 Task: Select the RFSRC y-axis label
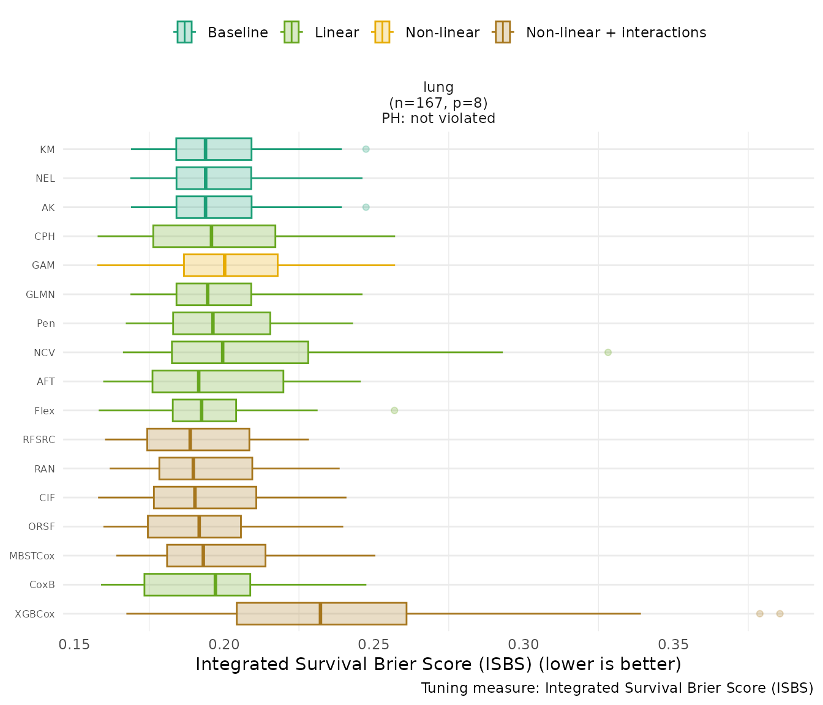(39, 440)
